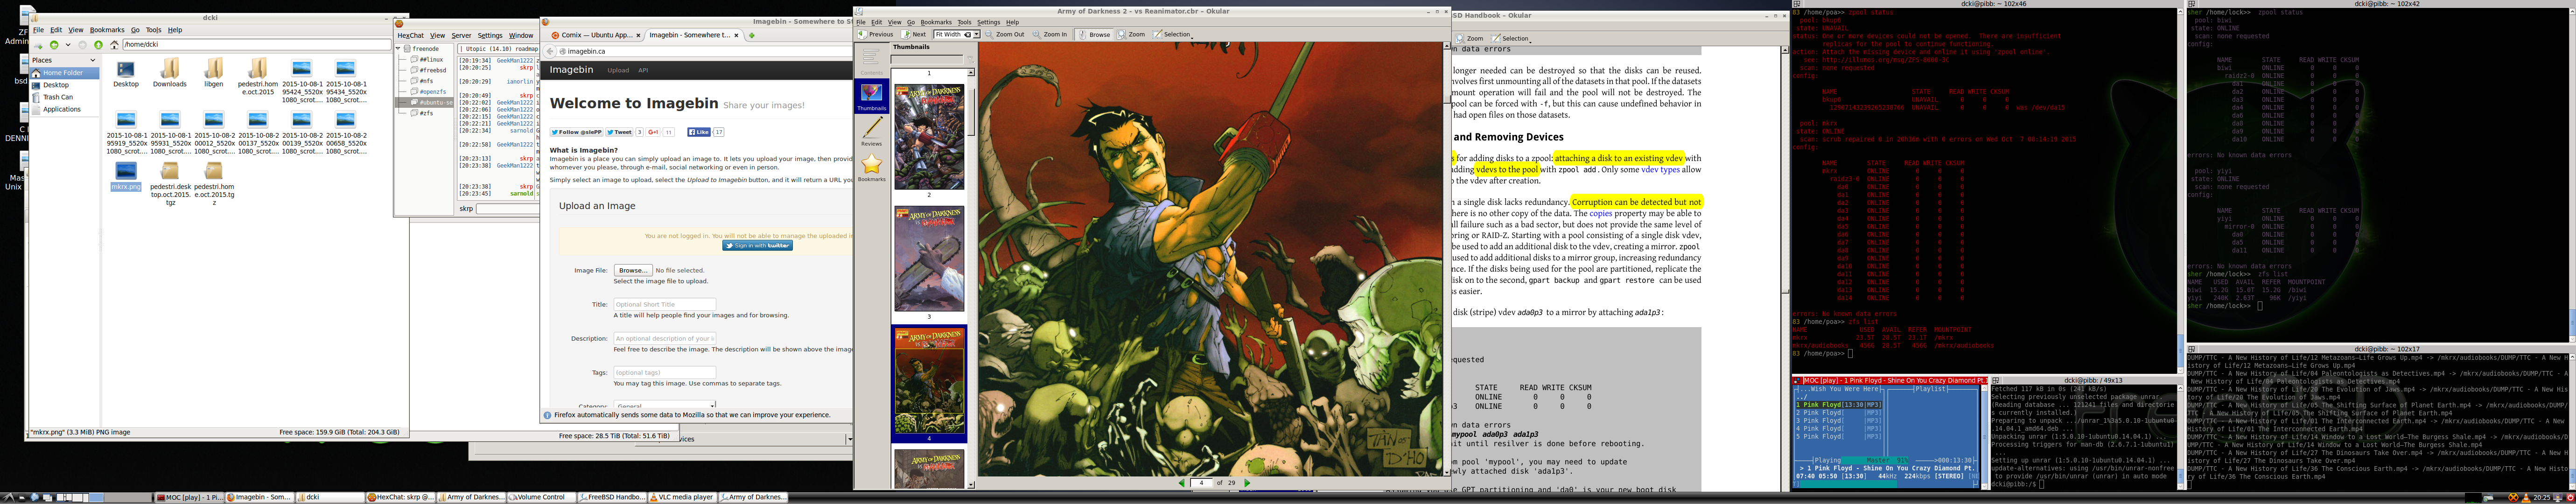Open the Contents sidebar panel in Okular
The width and height of the screenshot is (2576, 504).
pos(872,60)
